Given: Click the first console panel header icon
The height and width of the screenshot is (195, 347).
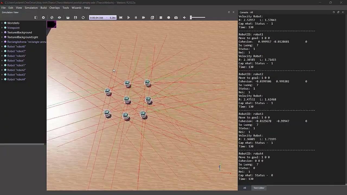Looking at the screenshot, I should [x=334, y=12].
